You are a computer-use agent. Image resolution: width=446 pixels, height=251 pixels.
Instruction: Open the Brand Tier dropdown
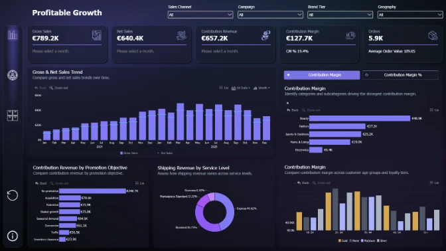tap(340, 15)
